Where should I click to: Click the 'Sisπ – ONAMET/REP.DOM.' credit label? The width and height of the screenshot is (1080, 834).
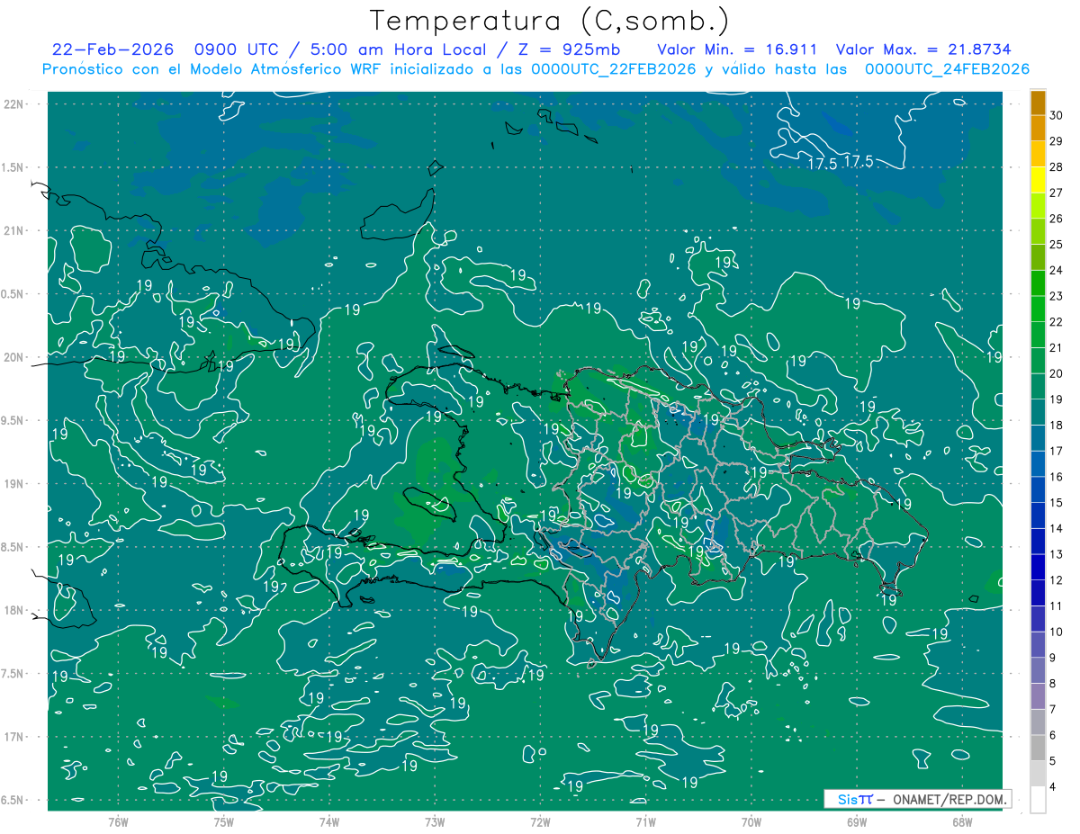click(x=916, y=799)
